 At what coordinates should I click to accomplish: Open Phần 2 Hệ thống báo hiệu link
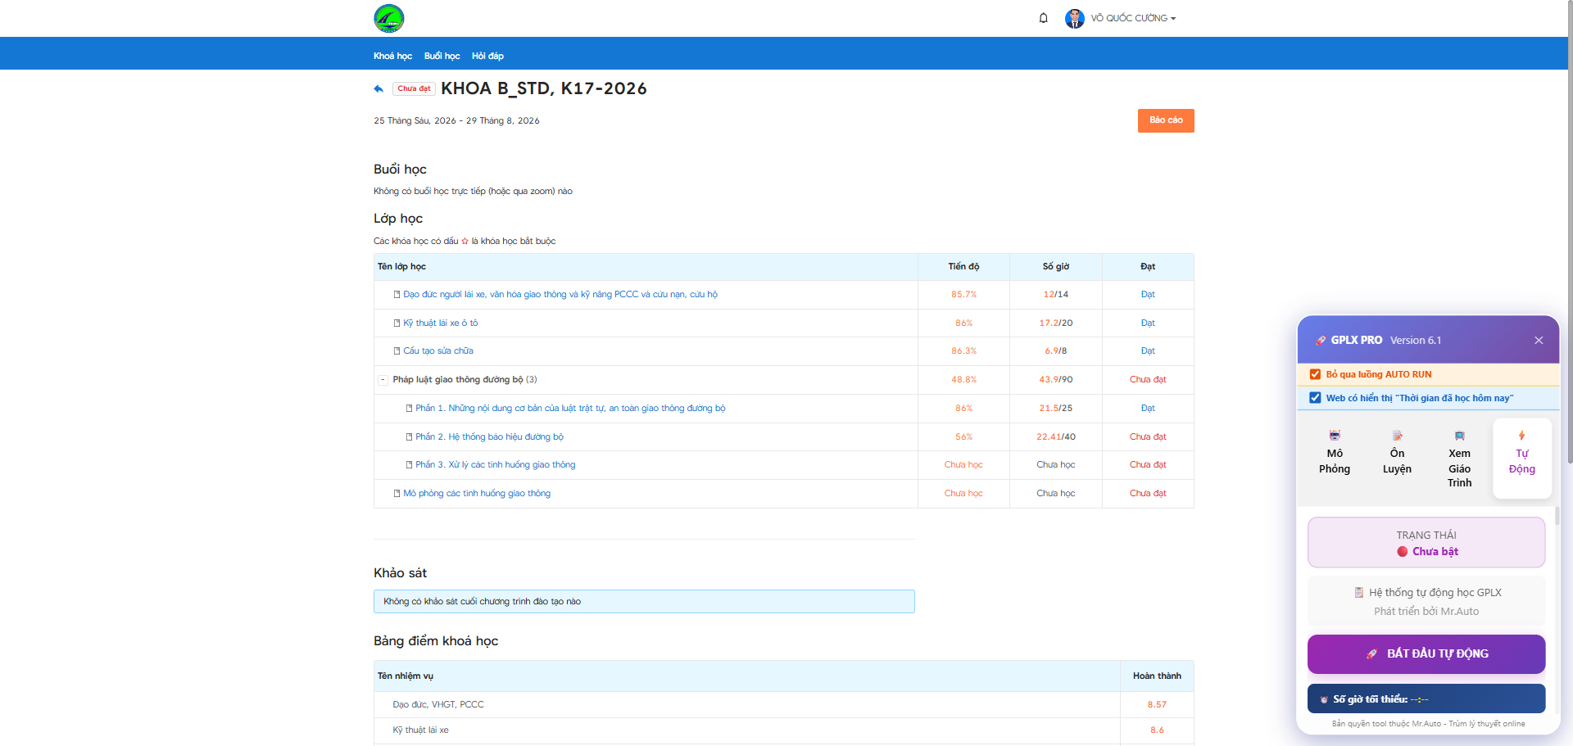point(489,436)
